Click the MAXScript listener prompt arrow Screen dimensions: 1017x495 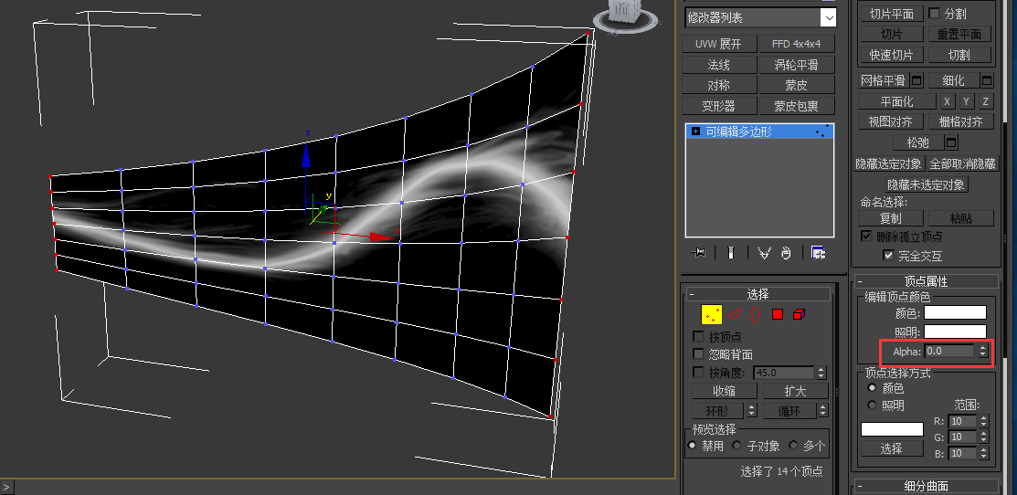[6, 485]
